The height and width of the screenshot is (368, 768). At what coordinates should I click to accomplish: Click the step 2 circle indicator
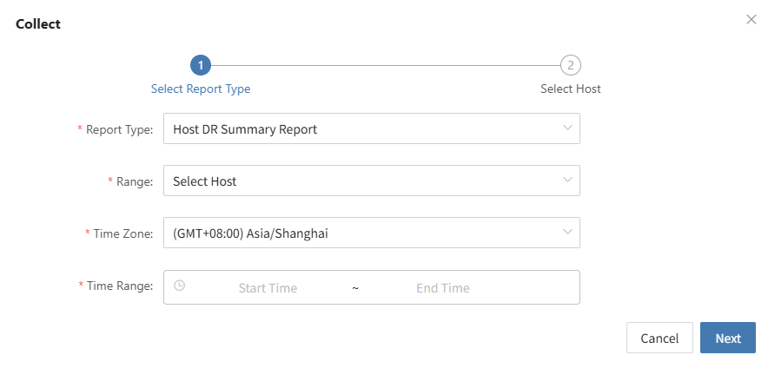click(x=570, y=65)
